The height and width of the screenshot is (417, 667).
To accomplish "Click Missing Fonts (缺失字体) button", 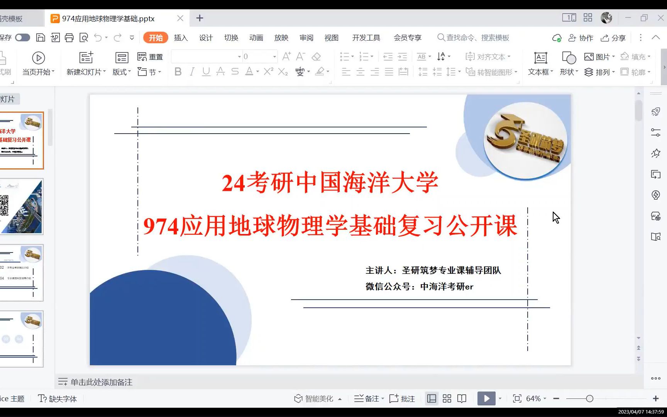I will [58, 398].
